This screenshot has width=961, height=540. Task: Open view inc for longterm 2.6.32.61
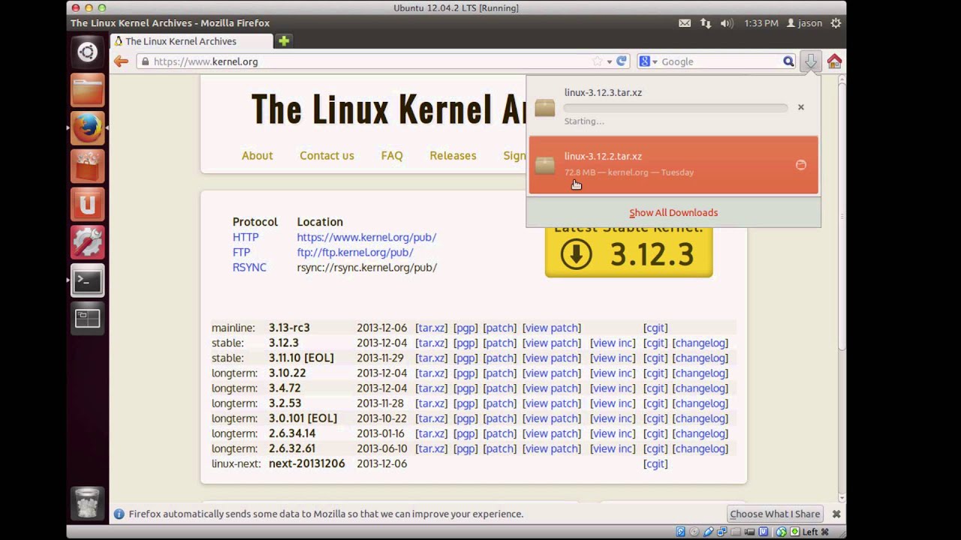[613, 448]
